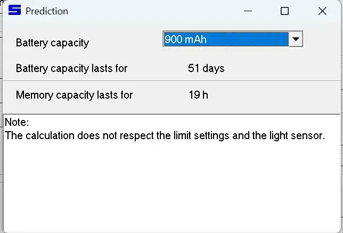Click the note sentence starting "The calculation"
343x233 pixels.
tap(165, 135)
